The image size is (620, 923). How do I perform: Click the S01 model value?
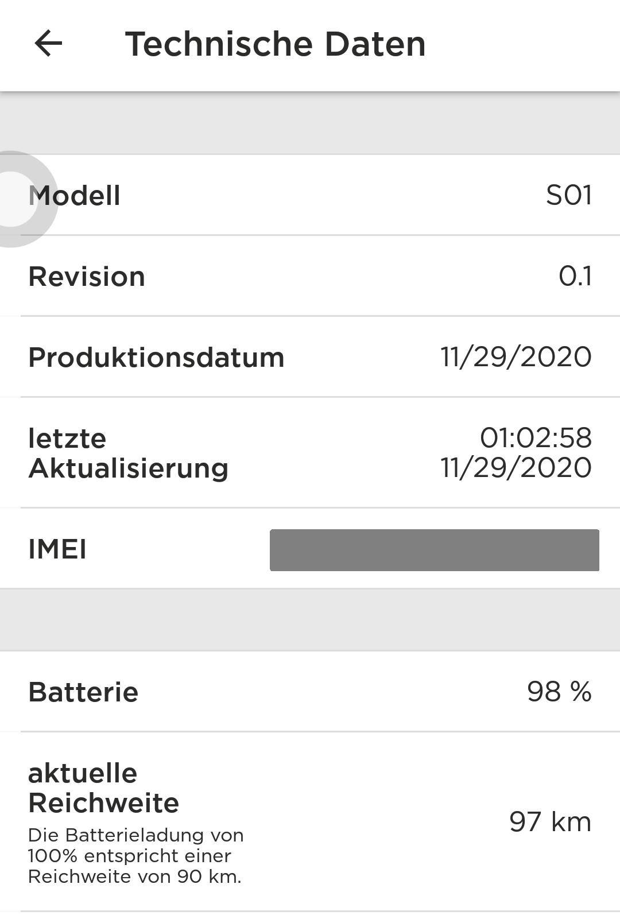[x=568, y=195]
